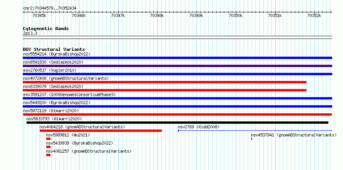This screenshot has width=343, height=170.
Task: Click the 70345k ruler tick label
Action: [x=39, y=15]
